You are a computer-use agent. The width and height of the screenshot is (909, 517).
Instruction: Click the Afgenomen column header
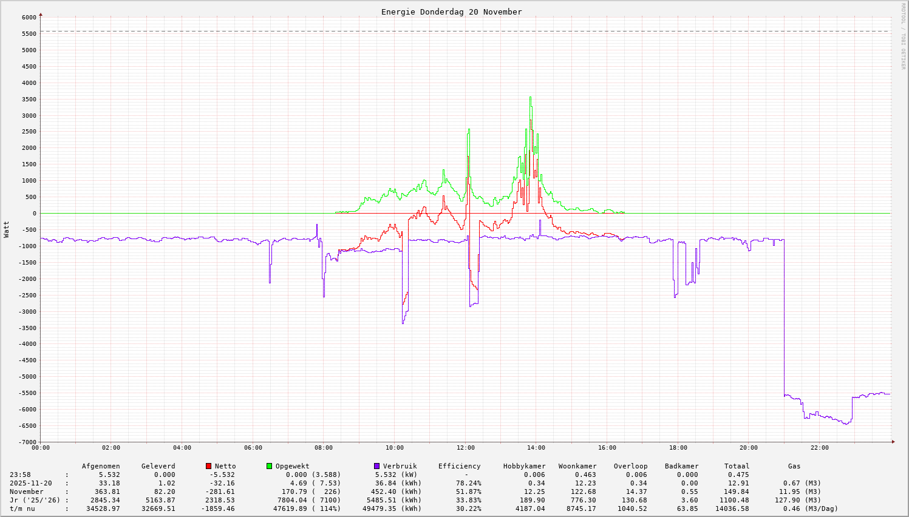point(101,467)
